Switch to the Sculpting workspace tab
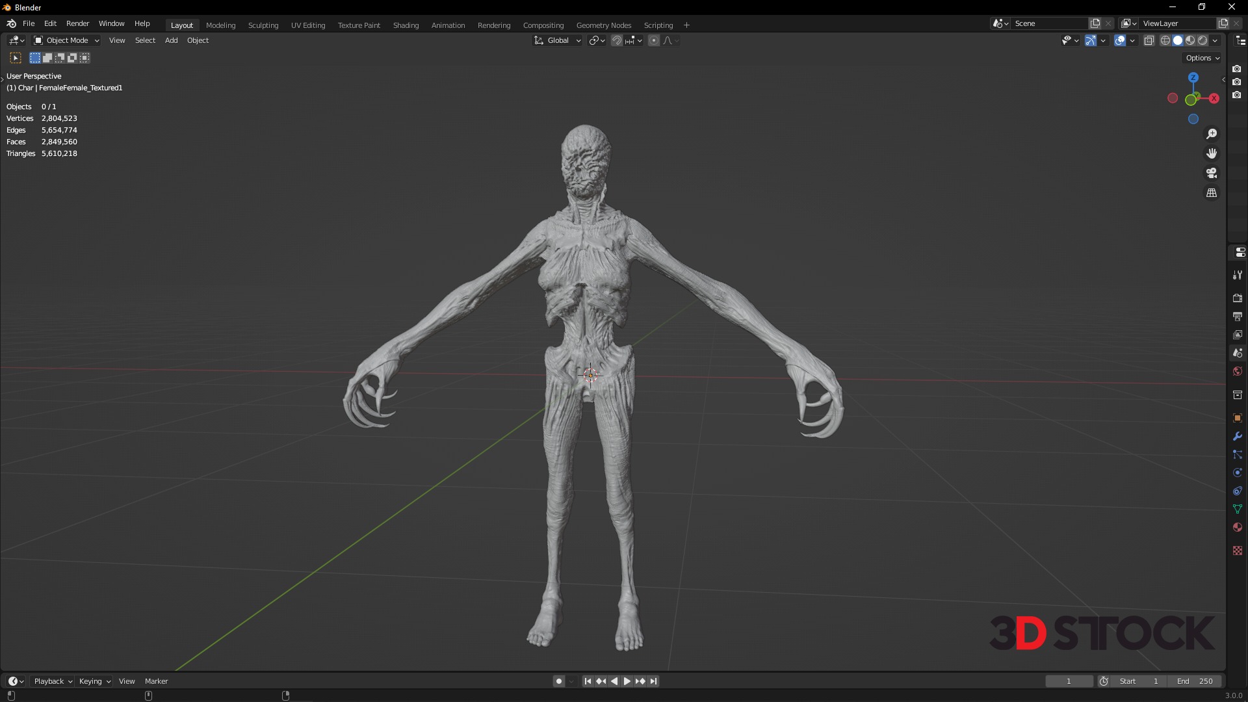Screen dimensions: 1248x702 [263, 25]
